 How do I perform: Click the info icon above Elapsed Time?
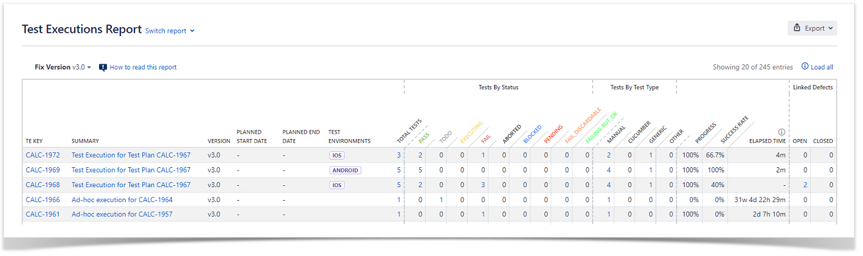[782, 132]
